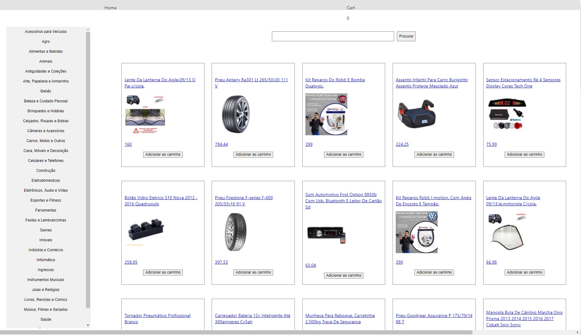Viewport: 581px width, 335px height.
Task: Add Kit Reparos Robô I-motion to cart
Action: coord(434,272)
